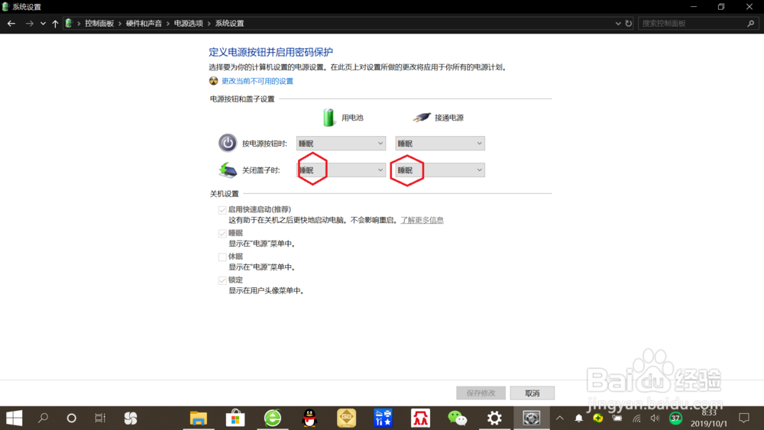Open green e browser in taskbar
The image size is (764, 430).
pyautogui.click(x=273, y=418)
